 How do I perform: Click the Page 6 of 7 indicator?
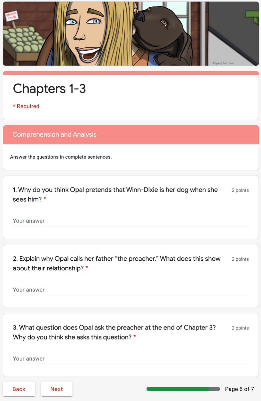(239, 389)
